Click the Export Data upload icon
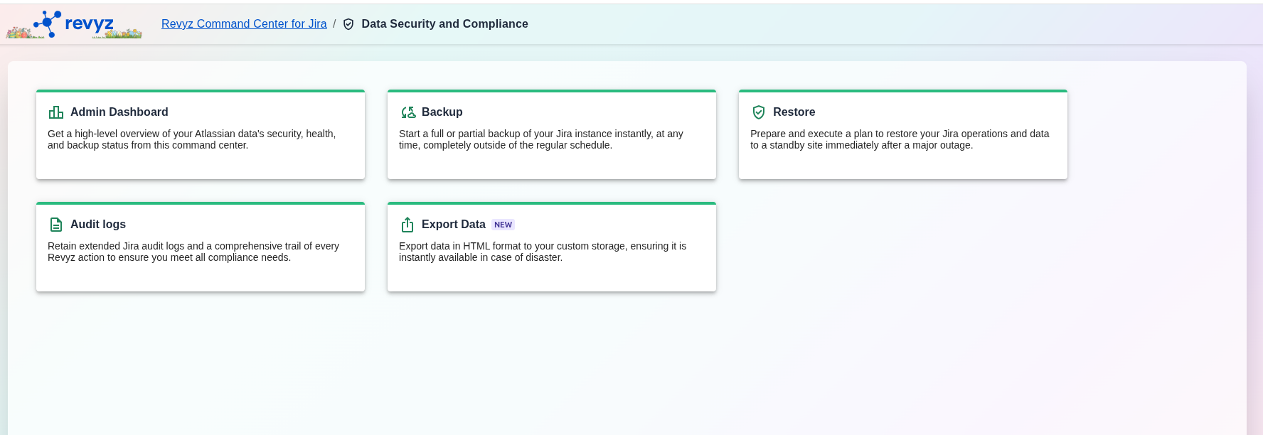1263x435 pixels. (407, 225)
